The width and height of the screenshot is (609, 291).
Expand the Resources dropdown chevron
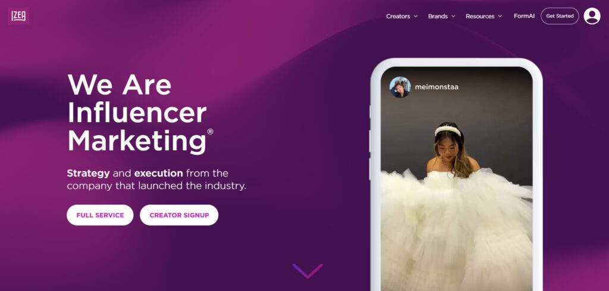point(500,16)
